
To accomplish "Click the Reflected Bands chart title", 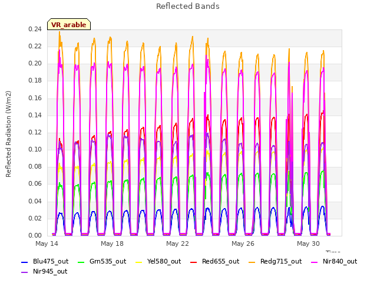I will pyautogui.click(x=188, y=6).
